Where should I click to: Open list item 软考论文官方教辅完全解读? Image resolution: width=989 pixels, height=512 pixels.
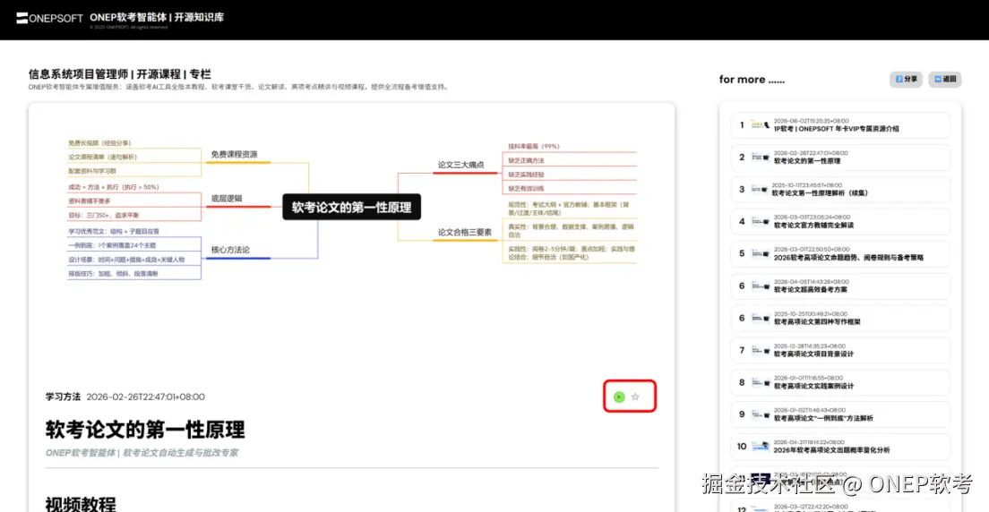coord(840,221)
